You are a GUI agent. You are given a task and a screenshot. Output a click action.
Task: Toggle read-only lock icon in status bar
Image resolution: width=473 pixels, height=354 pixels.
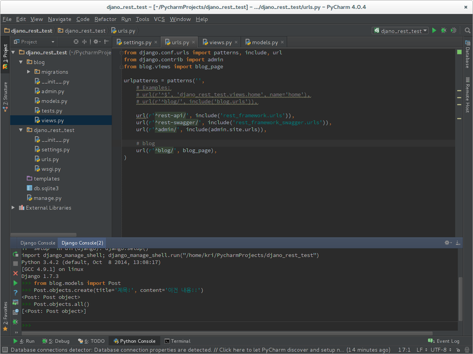pos(458,350)
